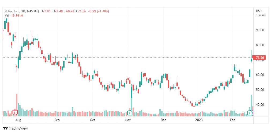
Task: Click the Nov label on time axis
Action: click(x=128, y=120)
